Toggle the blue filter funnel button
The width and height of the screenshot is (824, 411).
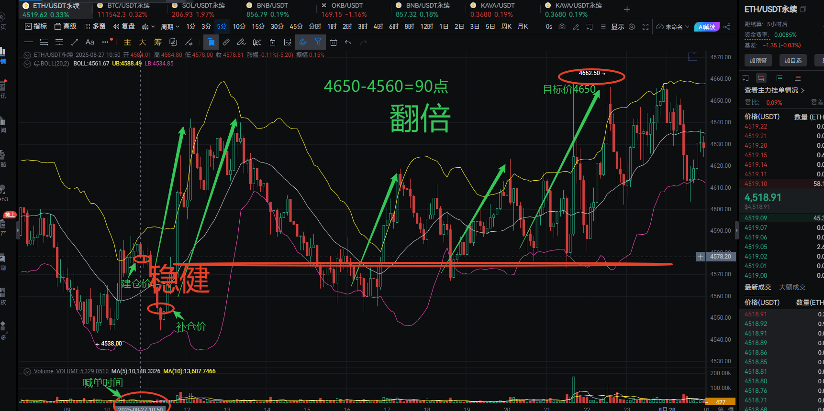[x=318, y=42]
